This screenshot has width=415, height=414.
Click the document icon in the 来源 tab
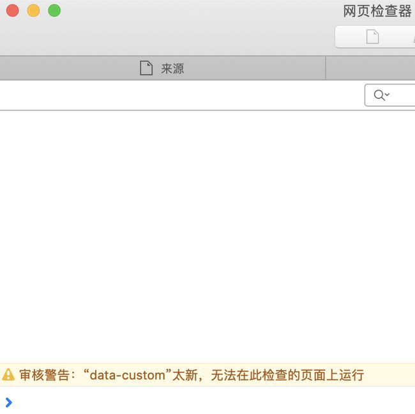(x=146, y=68)
